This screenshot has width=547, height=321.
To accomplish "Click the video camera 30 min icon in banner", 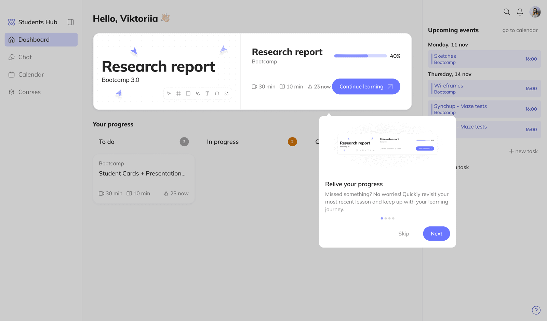I will (254, 87).
